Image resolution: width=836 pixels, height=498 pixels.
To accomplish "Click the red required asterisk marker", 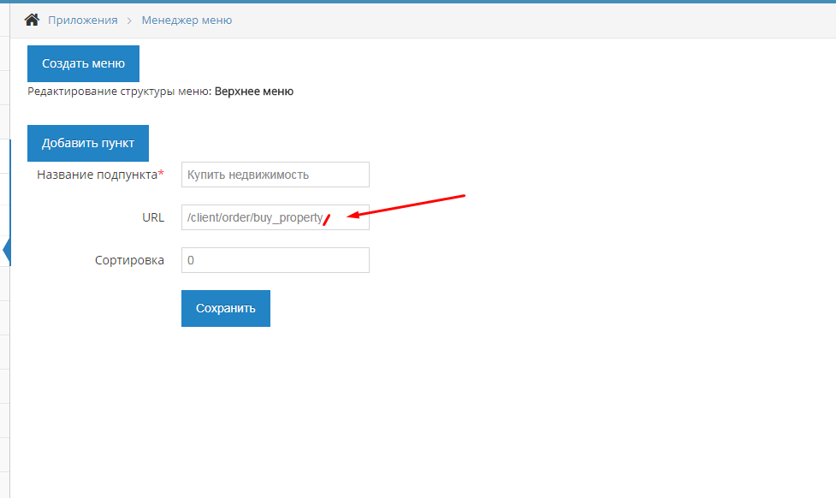I will (x=161, y=174).
